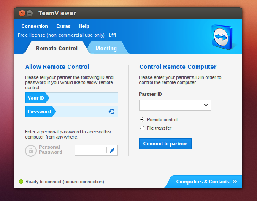The image size is (257, 201).
Task: Click the Password display field
Action: point(72,111)
